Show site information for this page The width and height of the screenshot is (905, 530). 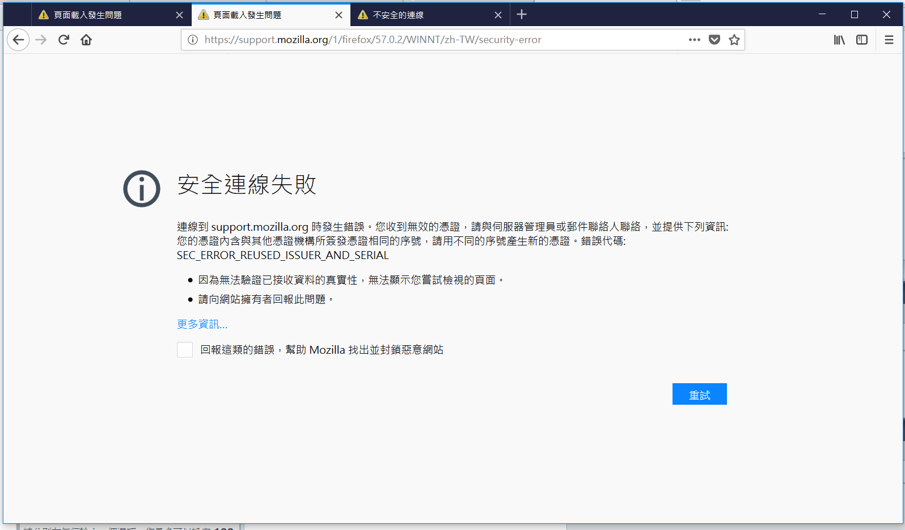tap(193, 40)
